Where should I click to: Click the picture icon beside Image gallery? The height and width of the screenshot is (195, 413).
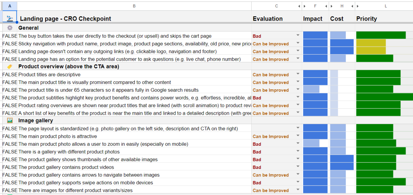pos(10,120)
